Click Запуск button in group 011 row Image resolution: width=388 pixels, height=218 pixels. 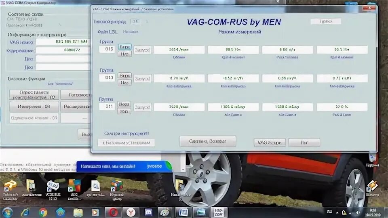143,107
